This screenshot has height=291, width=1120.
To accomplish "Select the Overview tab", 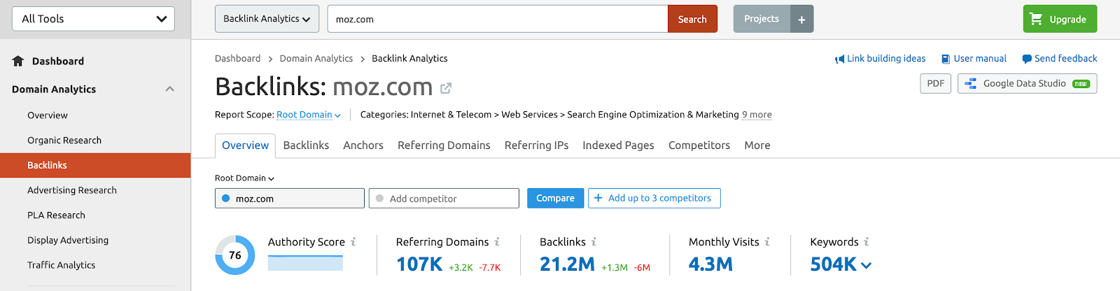I will [x=245, y=145].
